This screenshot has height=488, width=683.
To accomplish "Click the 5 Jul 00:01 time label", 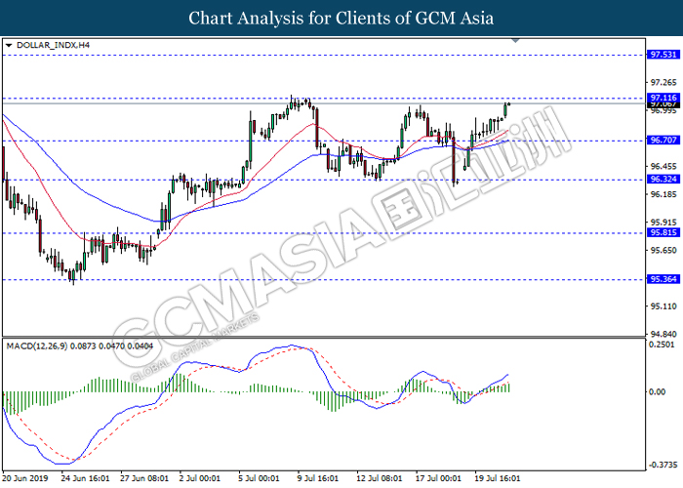I will click(260, 478).
